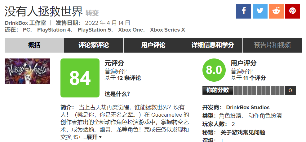This screenshot has width=306, height=142.
Task: Open the 关于游戏常见问题 cheats link
Action: [x=243, y=133]
